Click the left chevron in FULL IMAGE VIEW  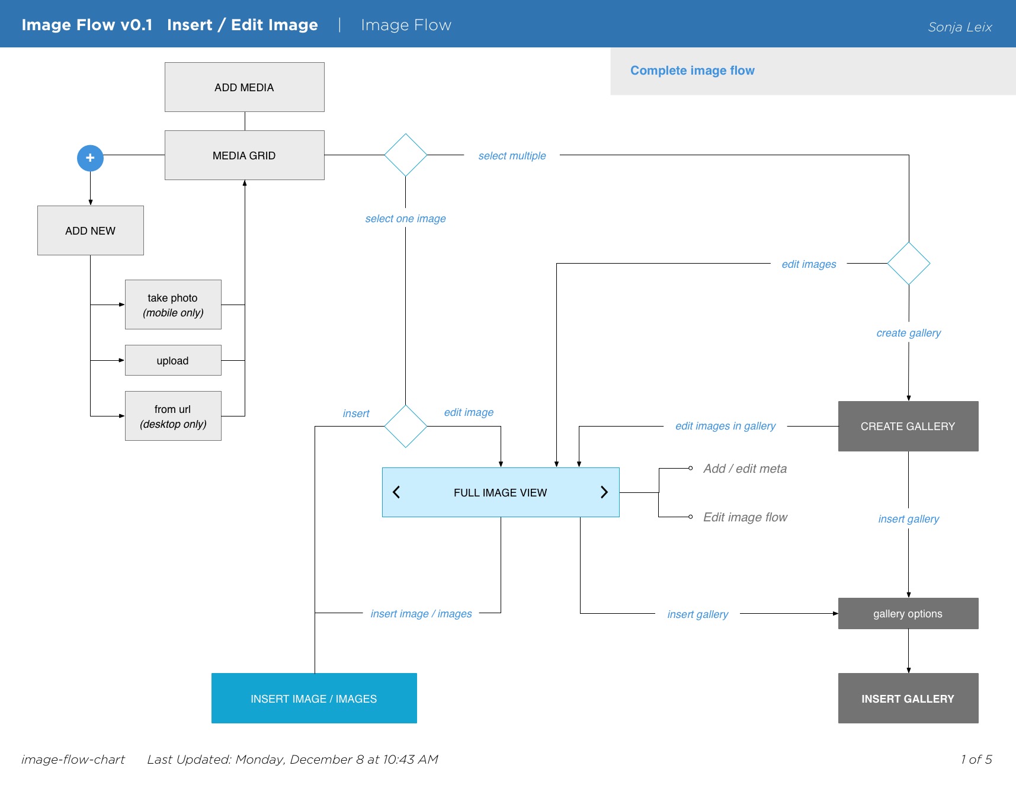point(396,492)
